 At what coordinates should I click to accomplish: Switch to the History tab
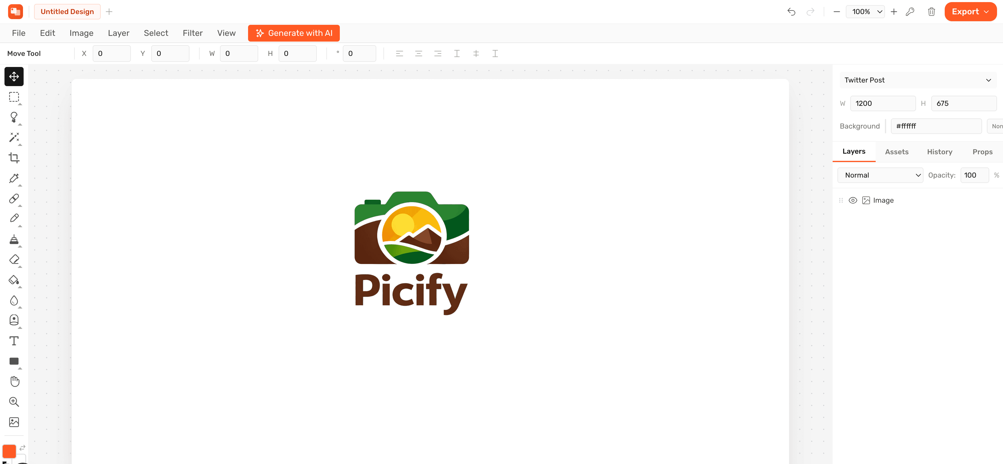pyautogui.click(x=940, y=152)
